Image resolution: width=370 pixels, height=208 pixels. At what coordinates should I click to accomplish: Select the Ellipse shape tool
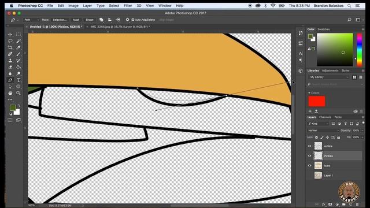[x=18, y=87]
